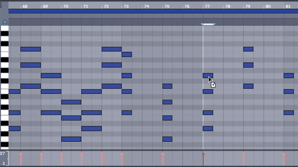
Task: Toggle the headphone audition icon
Action: [x=5, y=22]
